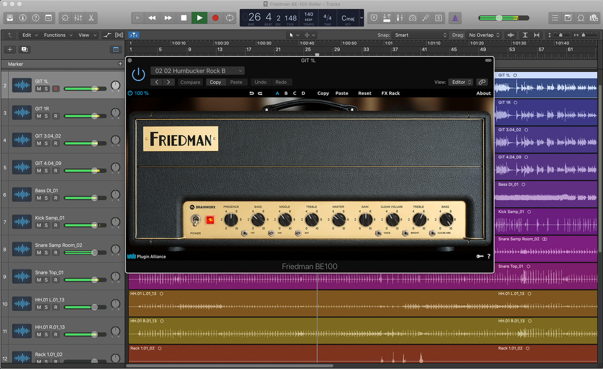Toggle the plugin power bypass button
The width and height of the screenshot is (603, 369).
coord(139,74)
